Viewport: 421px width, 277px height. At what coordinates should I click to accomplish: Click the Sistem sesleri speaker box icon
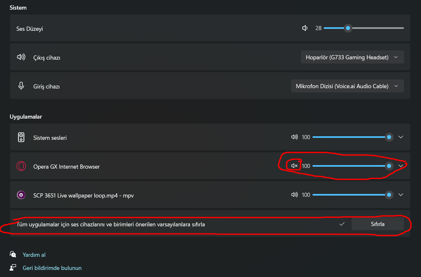(21, 137)
